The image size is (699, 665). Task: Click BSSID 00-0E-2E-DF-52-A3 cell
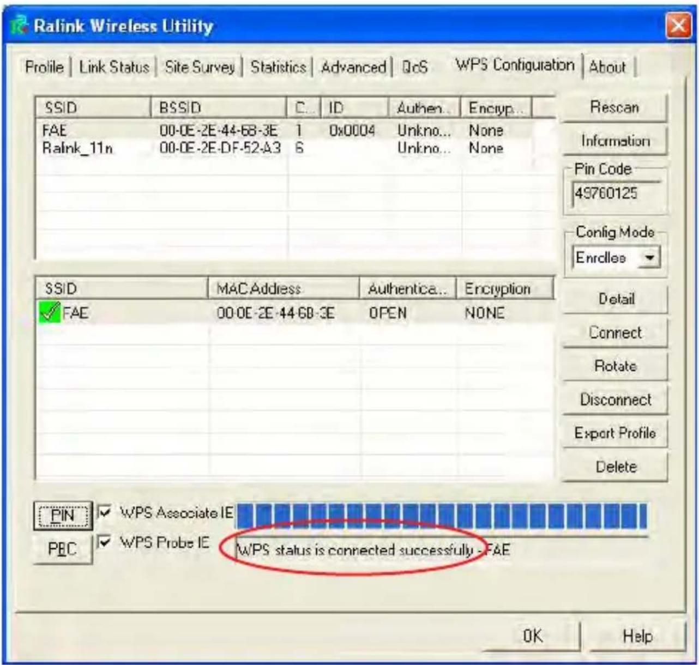pos(220,148)
